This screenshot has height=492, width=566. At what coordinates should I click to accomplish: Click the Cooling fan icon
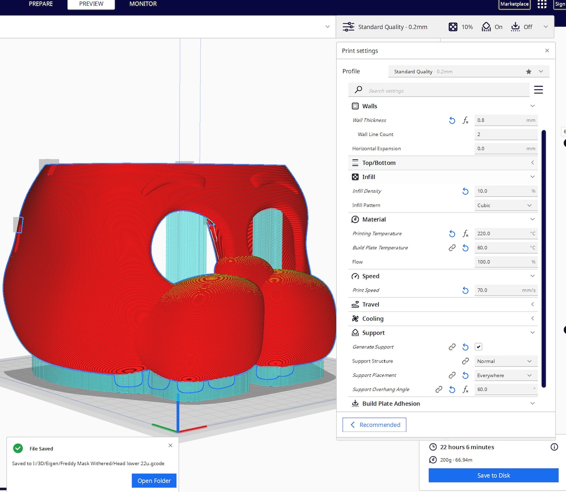(355, 318)
